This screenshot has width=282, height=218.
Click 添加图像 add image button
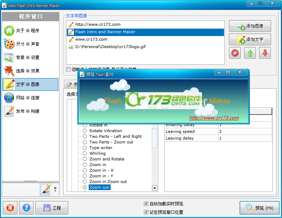click(250, 26)
